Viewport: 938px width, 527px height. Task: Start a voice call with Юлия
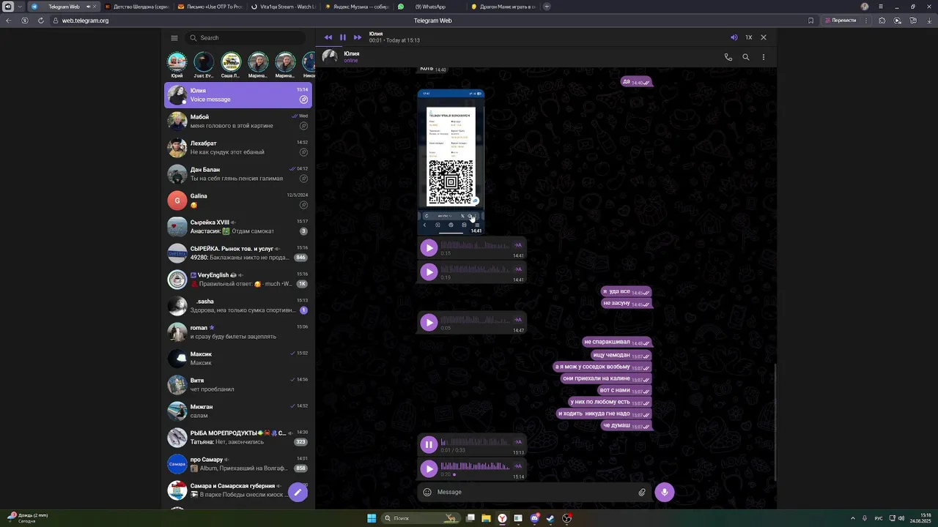728,57
